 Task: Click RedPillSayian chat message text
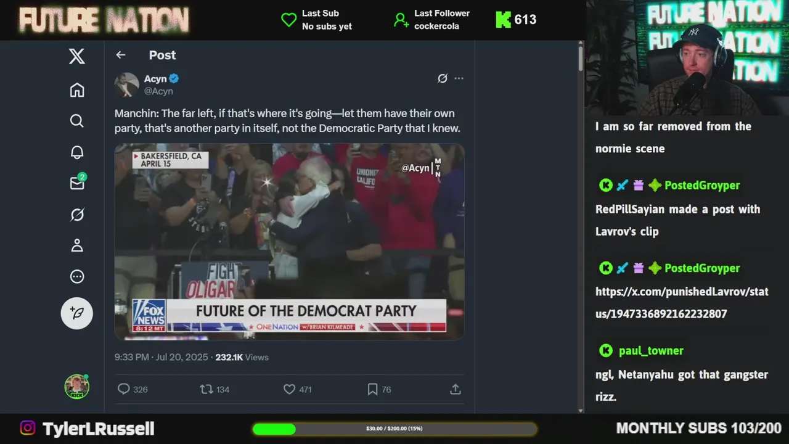point(678,220)
